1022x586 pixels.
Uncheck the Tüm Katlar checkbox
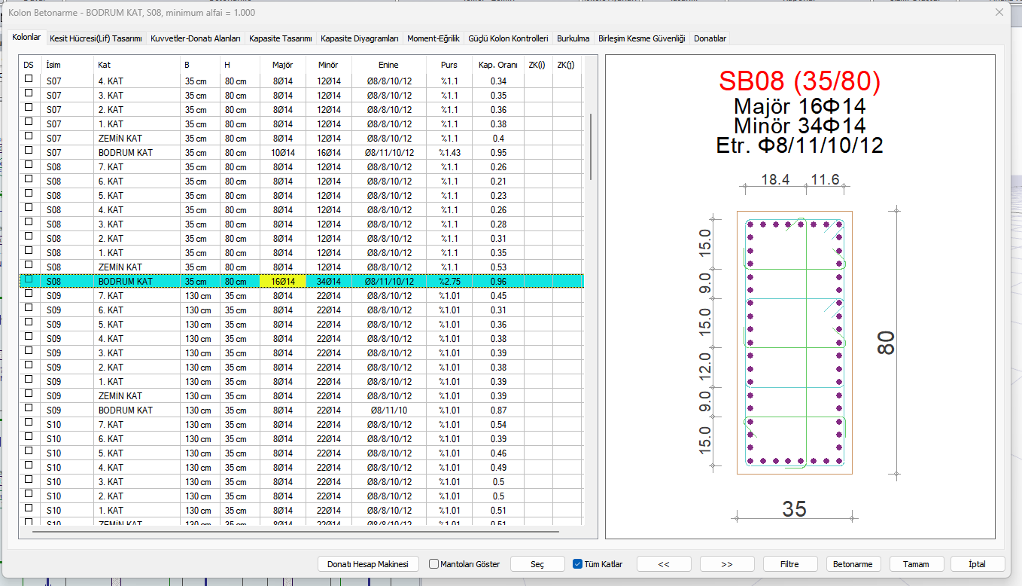[578, 564]
